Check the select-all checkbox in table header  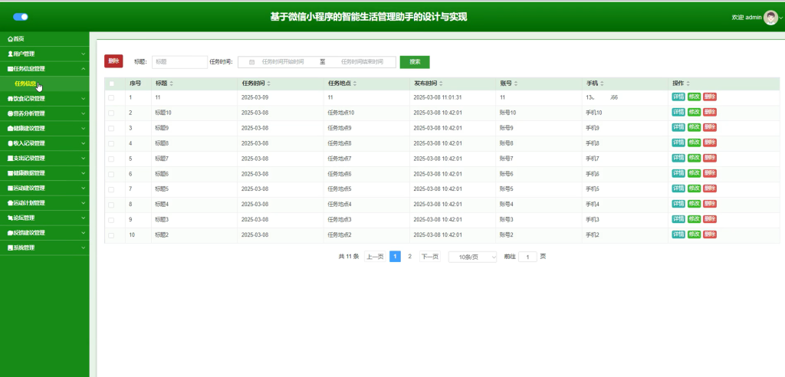112,84
